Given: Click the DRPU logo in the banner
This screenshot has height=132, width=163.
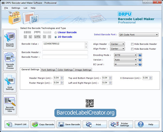Looking at the screenshot, I should click(125, 14).
